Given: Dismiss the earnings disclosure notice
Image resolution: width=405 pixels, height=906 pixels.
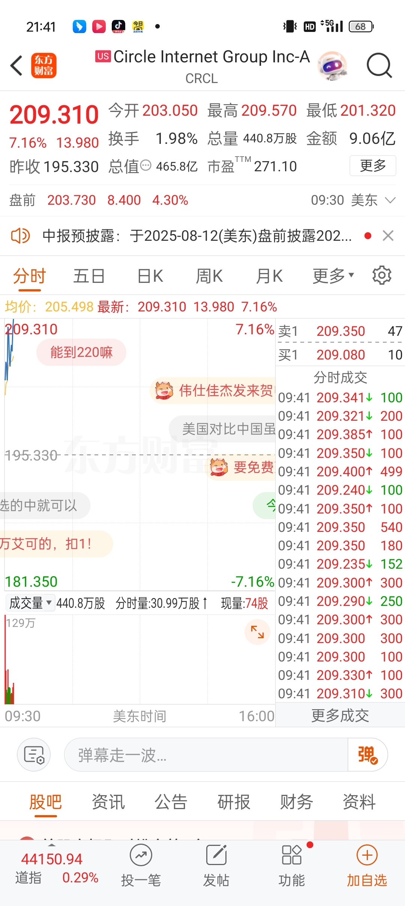Looking at the screenshot, I should 388,236.
